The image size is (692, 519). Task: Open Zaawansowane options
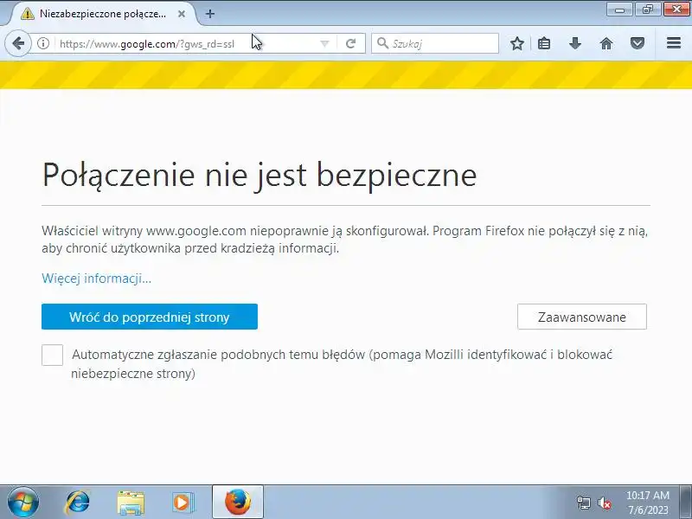point(581,317)
